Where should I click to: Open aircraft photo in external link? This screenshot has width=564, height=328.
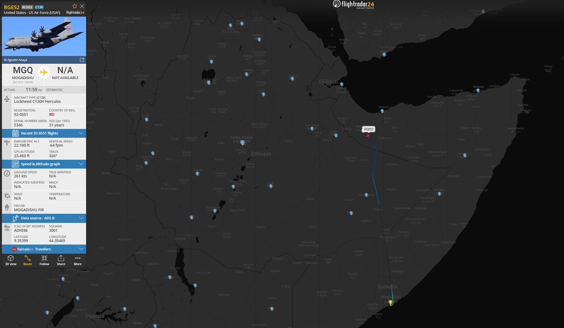click(82, 60)
